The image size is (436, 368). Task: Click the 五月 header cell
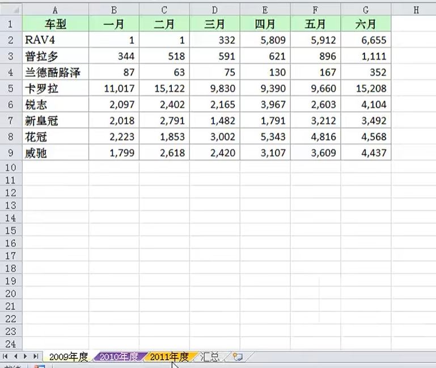click(315, 24)
